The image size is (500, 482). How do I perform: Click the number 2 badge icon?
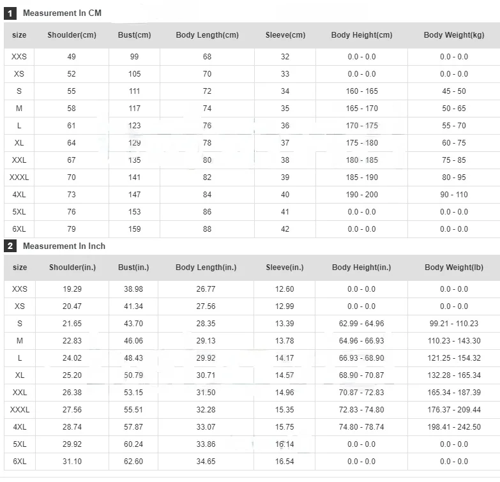tap(10, 246)
